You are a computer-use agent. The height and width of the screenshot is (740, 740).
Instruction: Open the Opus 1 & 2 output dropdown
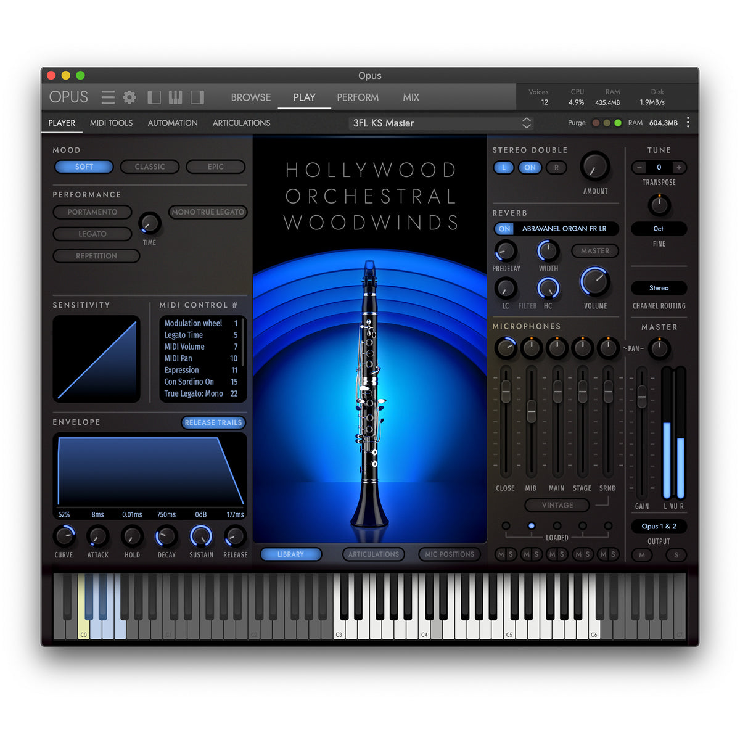coord(659,526)
